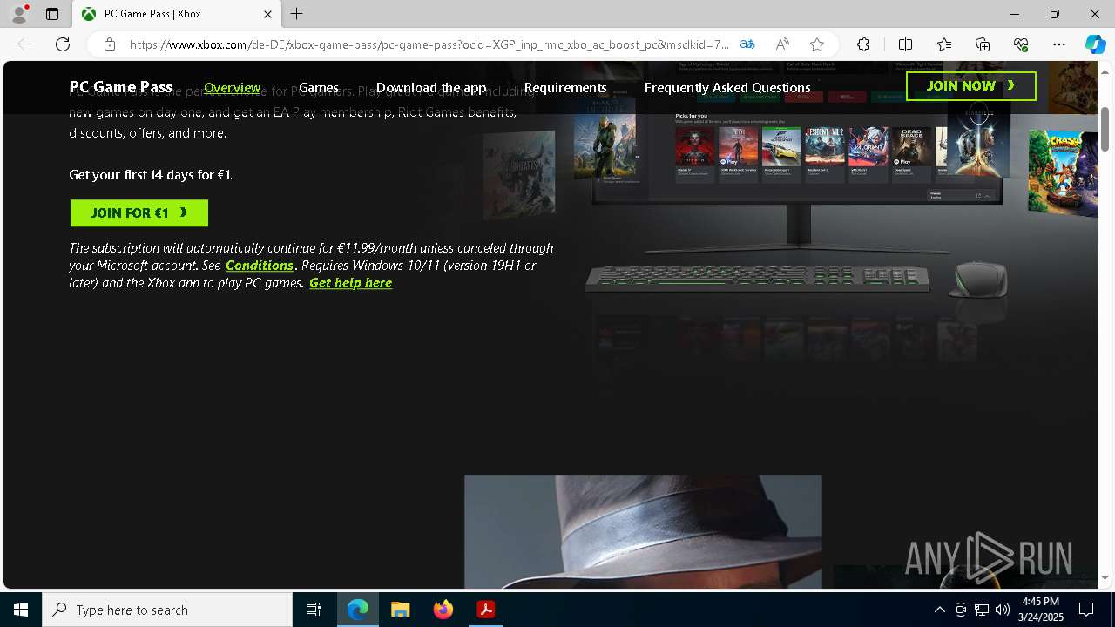
Task: Open Task View on taskbar
Action: click(x=314, y=610)
